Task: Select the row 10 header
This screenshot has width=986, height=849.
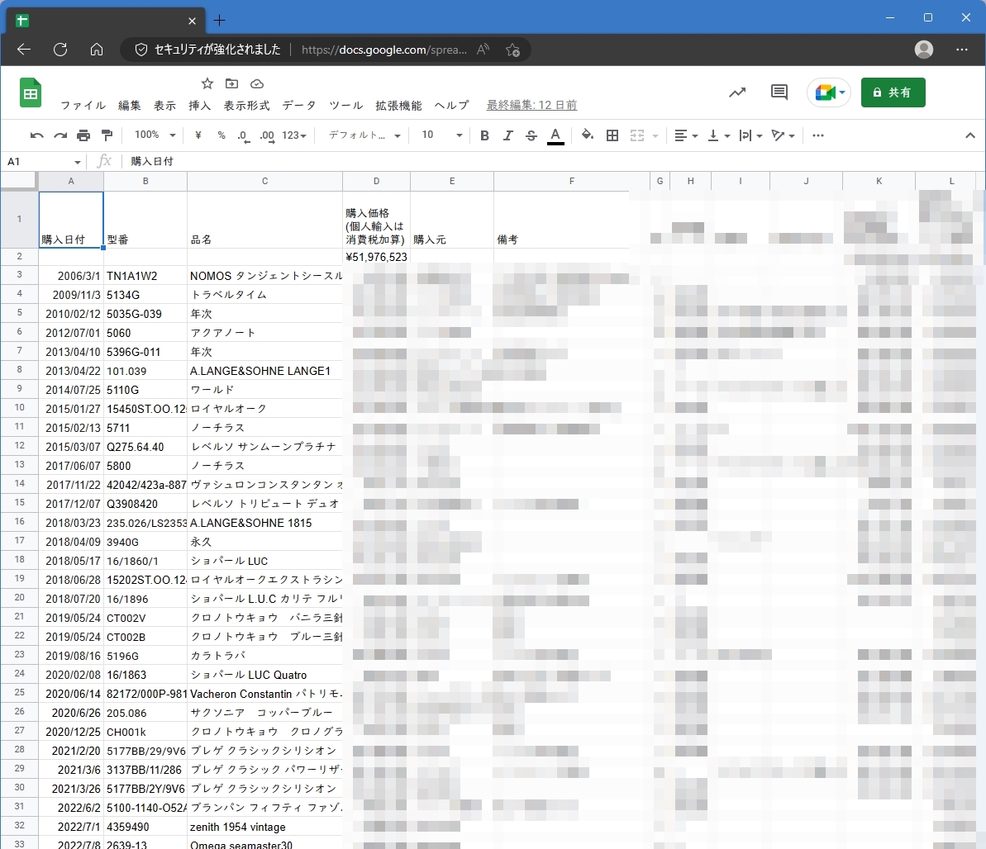Action: pos(20,408)
